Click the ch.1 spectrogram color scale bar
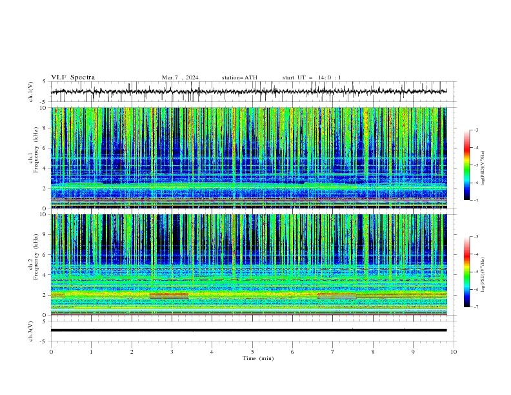511x395 pixels. [x=466, y=165]
